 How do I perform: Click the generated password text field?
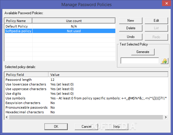click(x=140, y=61)
